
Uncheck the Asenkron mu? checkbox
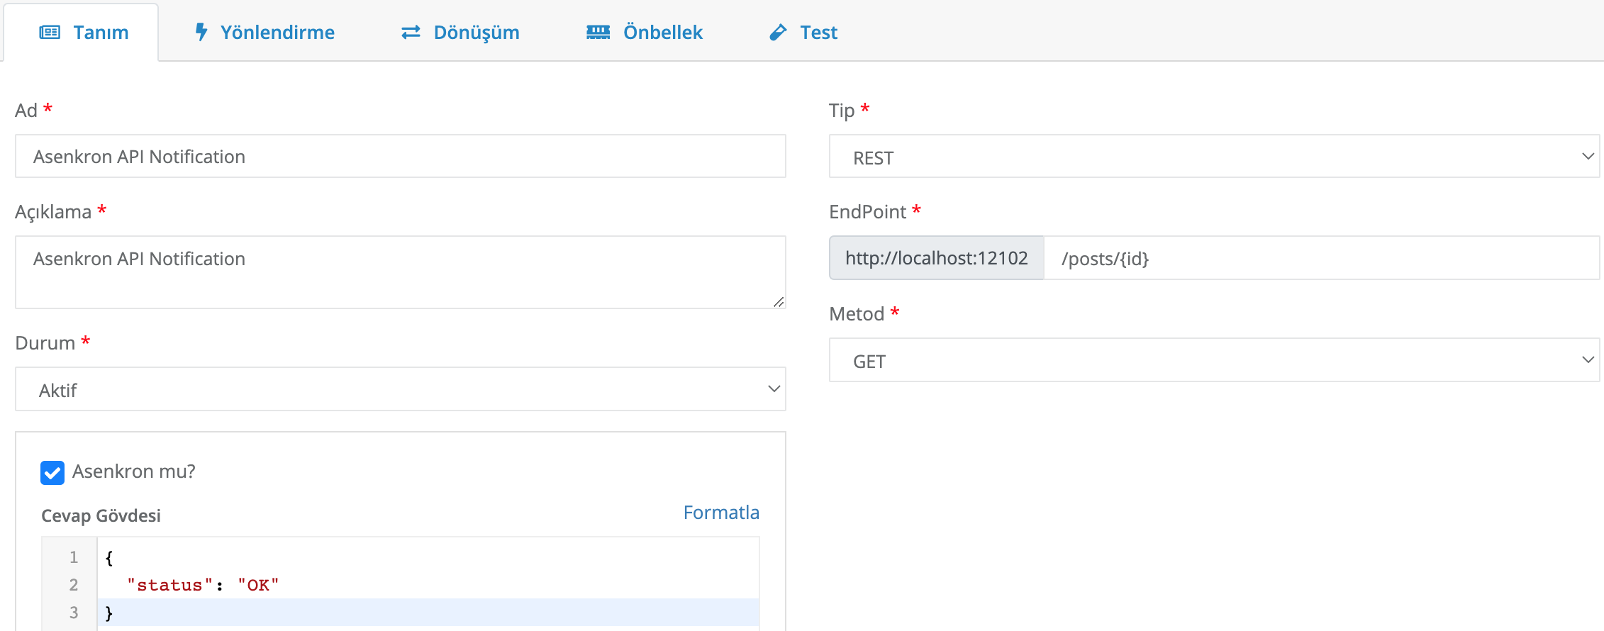(x=52, y=473)
